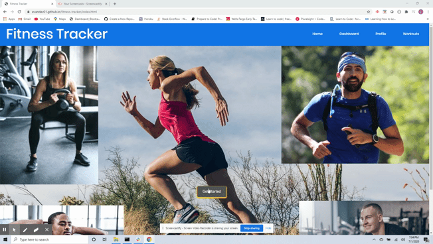Open the Chrome three-dot menu
This screenshot has height=244, width=433.
pyautogui.click(x=428, y=12)
